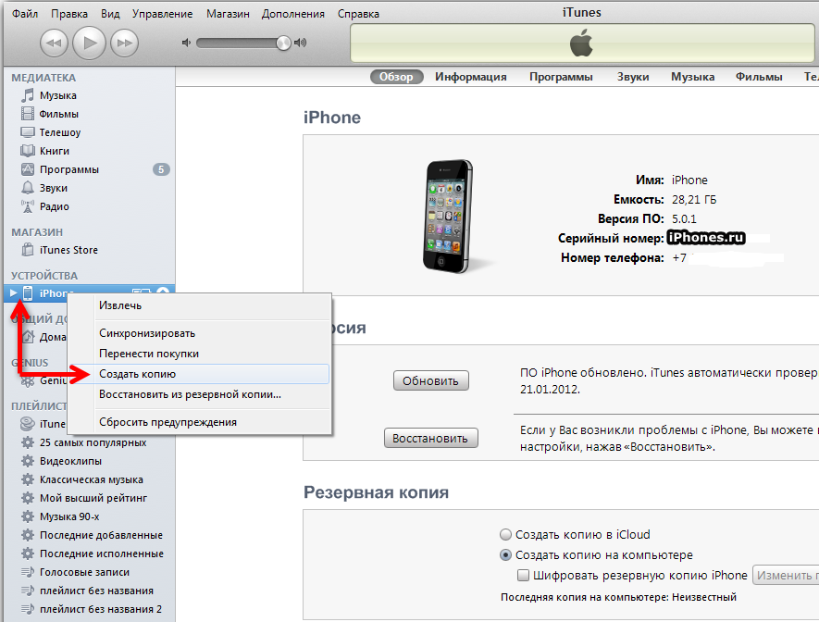The height and width of the screenshot is (622, 819).
Task: Select Телешоу in the sidebar
Action: (60, 132)
